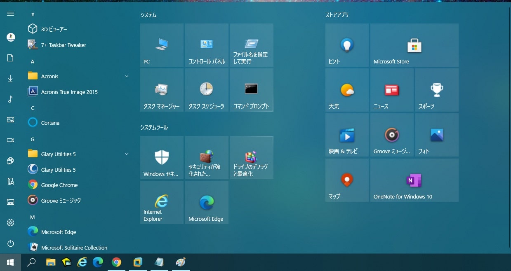Launch the コマンド プロンプト tile
This screenshot has width=511, height=271.
tap(252, 90)
